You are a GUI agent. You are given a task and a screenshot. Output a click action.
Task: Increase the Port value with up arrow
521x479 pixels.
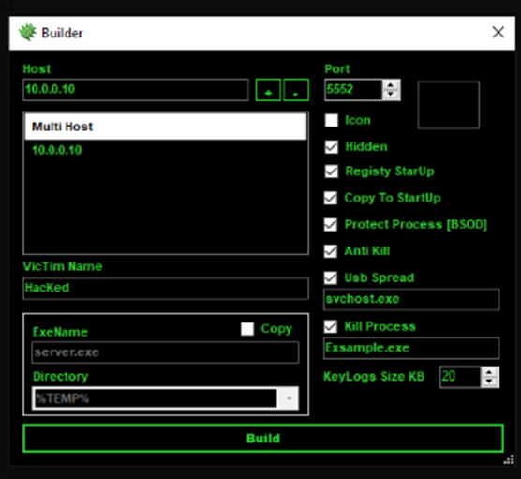(391, 84)
